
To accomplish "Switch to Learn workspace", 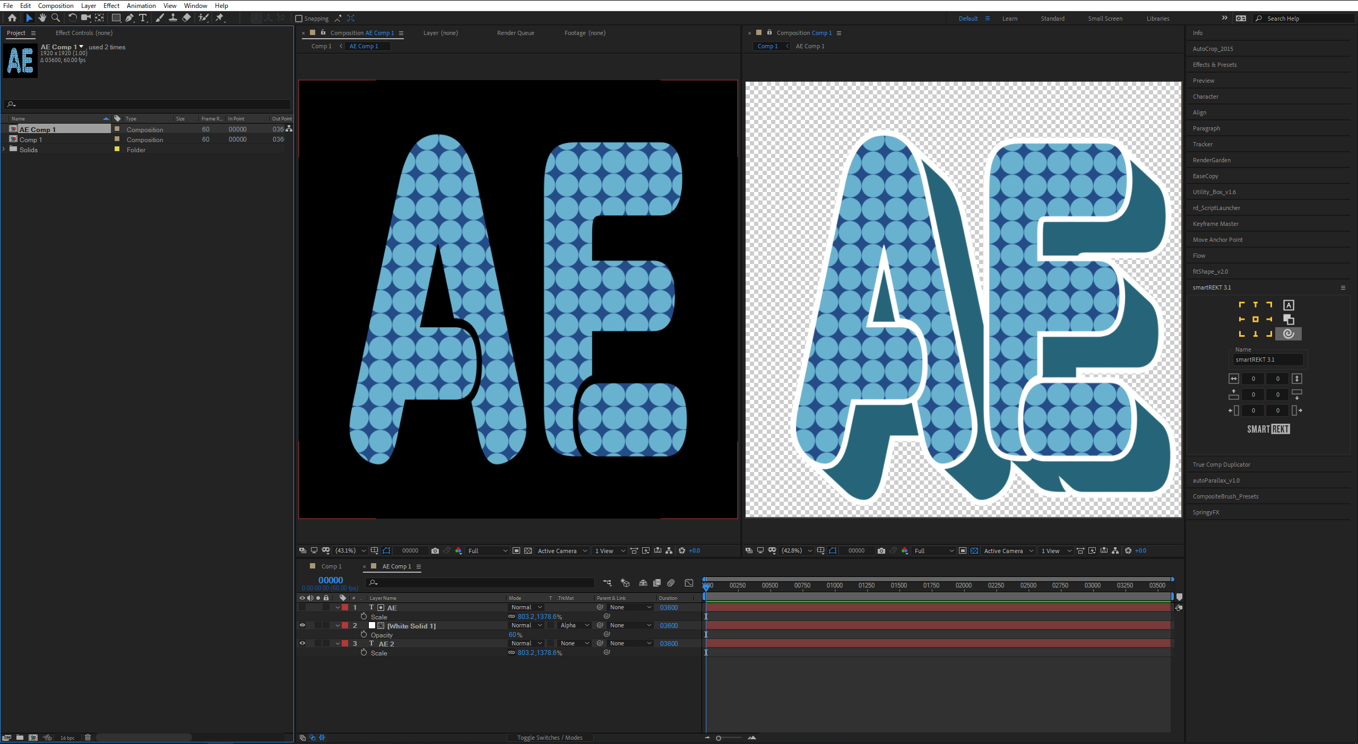I will (1009, 19).
